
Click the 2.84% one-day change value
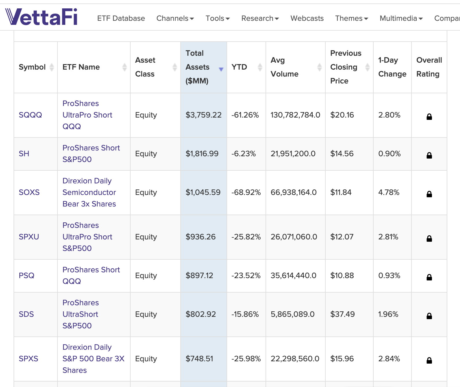389,359
